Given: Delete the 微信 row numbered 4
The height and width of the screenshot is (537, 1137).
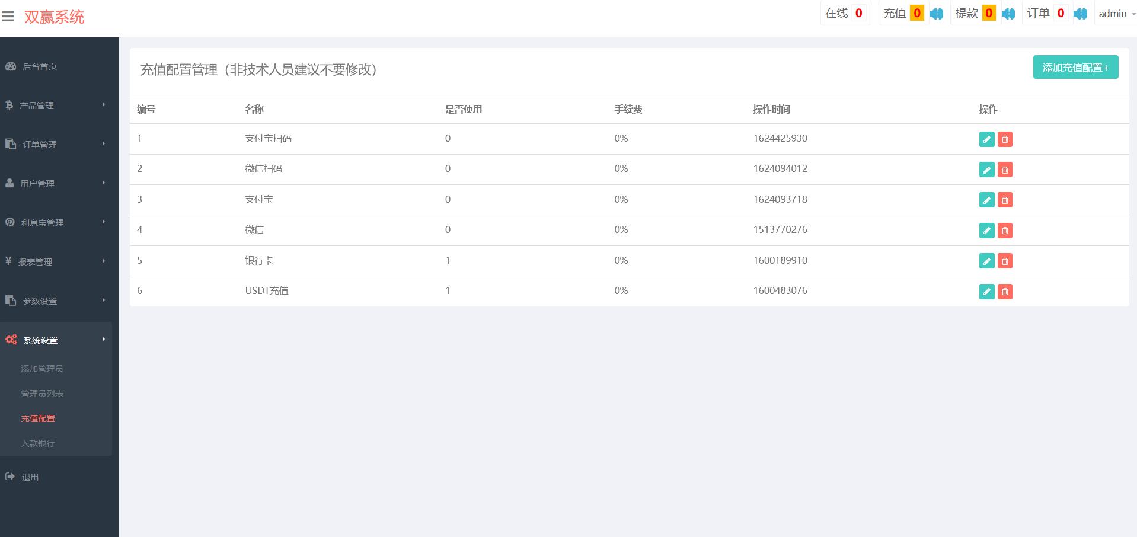Looking at the screenshot, I should click(x=1005, y=231).
